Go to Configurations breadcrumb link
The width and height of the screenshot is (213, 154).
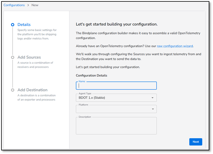pyautogui.click(x=14, y=5)
